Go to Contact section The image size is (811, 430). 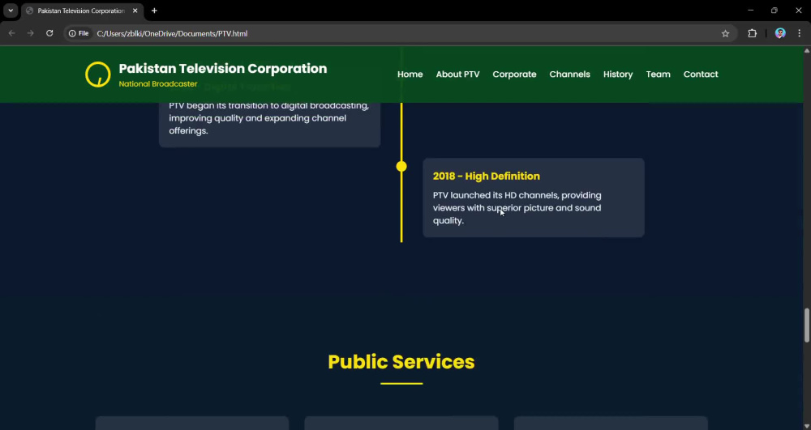click(x=701, y=75)
